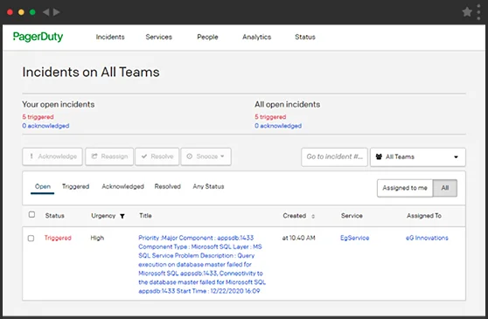Expand the All Teams dropdown
Screen dimensions: 488x319
coord(418,156)
